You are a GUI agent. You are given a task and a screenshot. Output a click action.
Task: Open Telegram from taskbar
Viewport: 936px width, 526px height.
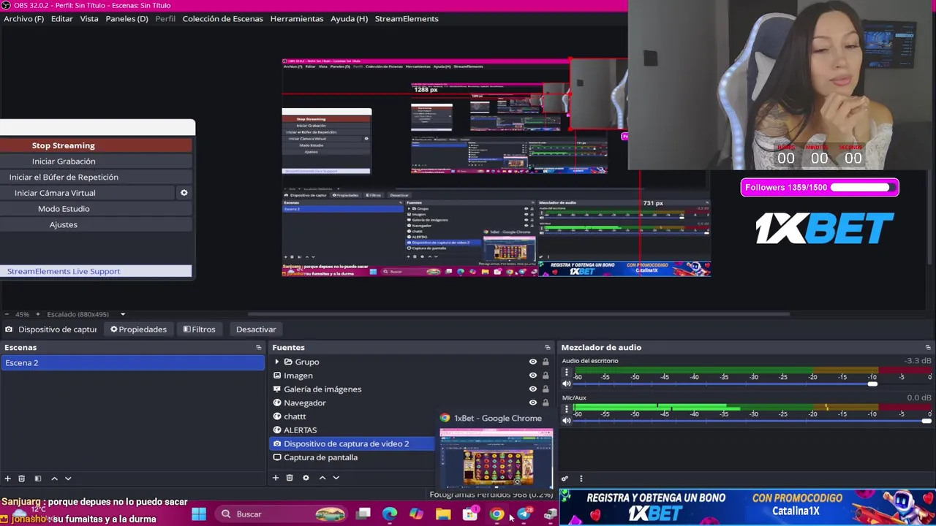pyautogui.click(x=524, y=514)
